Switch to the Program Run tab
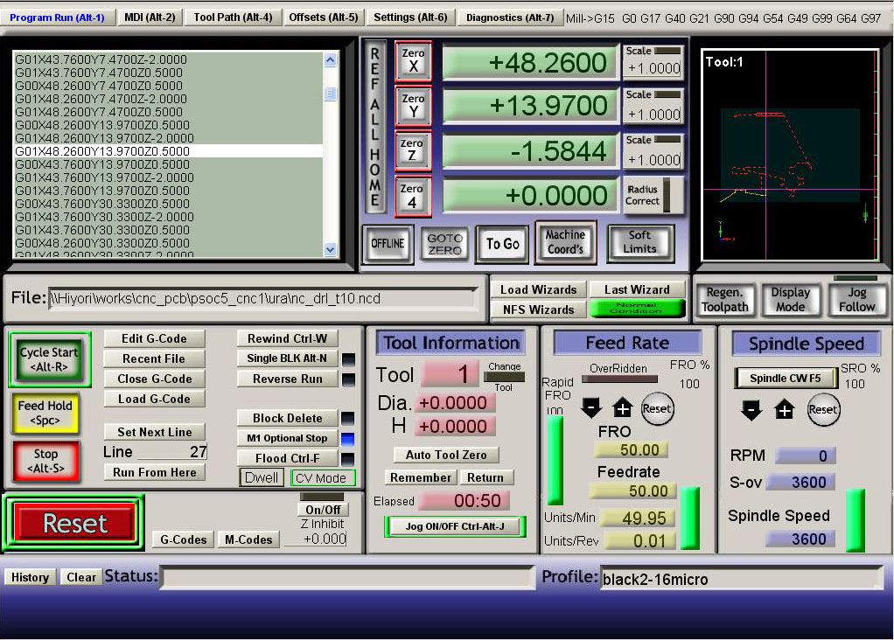894x640 pixels. [57, 17]
